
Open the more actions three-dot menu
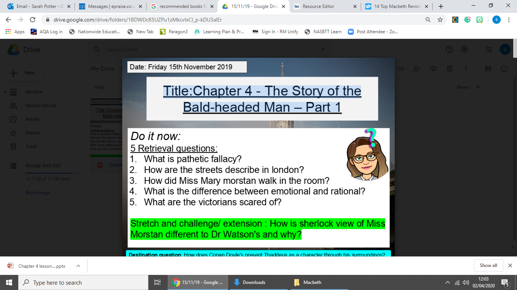coord(466,69)
